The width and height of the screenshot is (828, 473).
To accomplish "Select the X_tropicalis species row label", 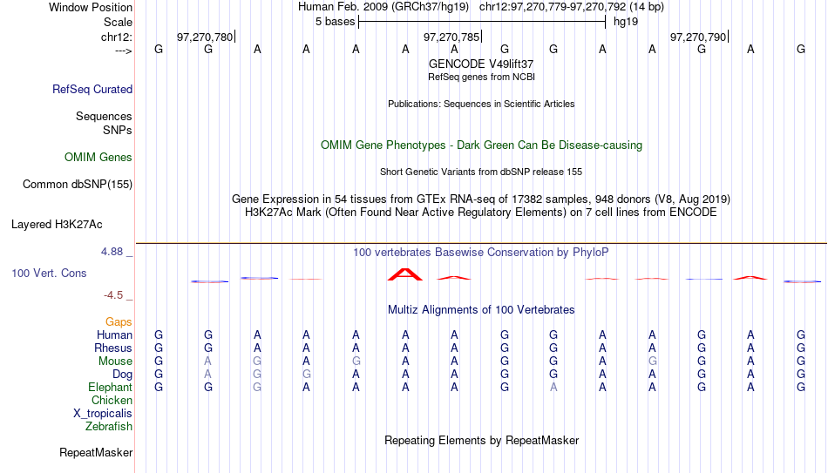I will [103, 414].
